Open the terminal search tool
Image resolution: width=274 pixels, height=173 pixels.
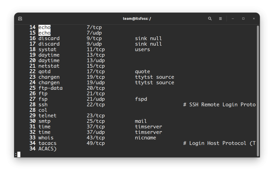pyautogui.click(x=210, y=18)
